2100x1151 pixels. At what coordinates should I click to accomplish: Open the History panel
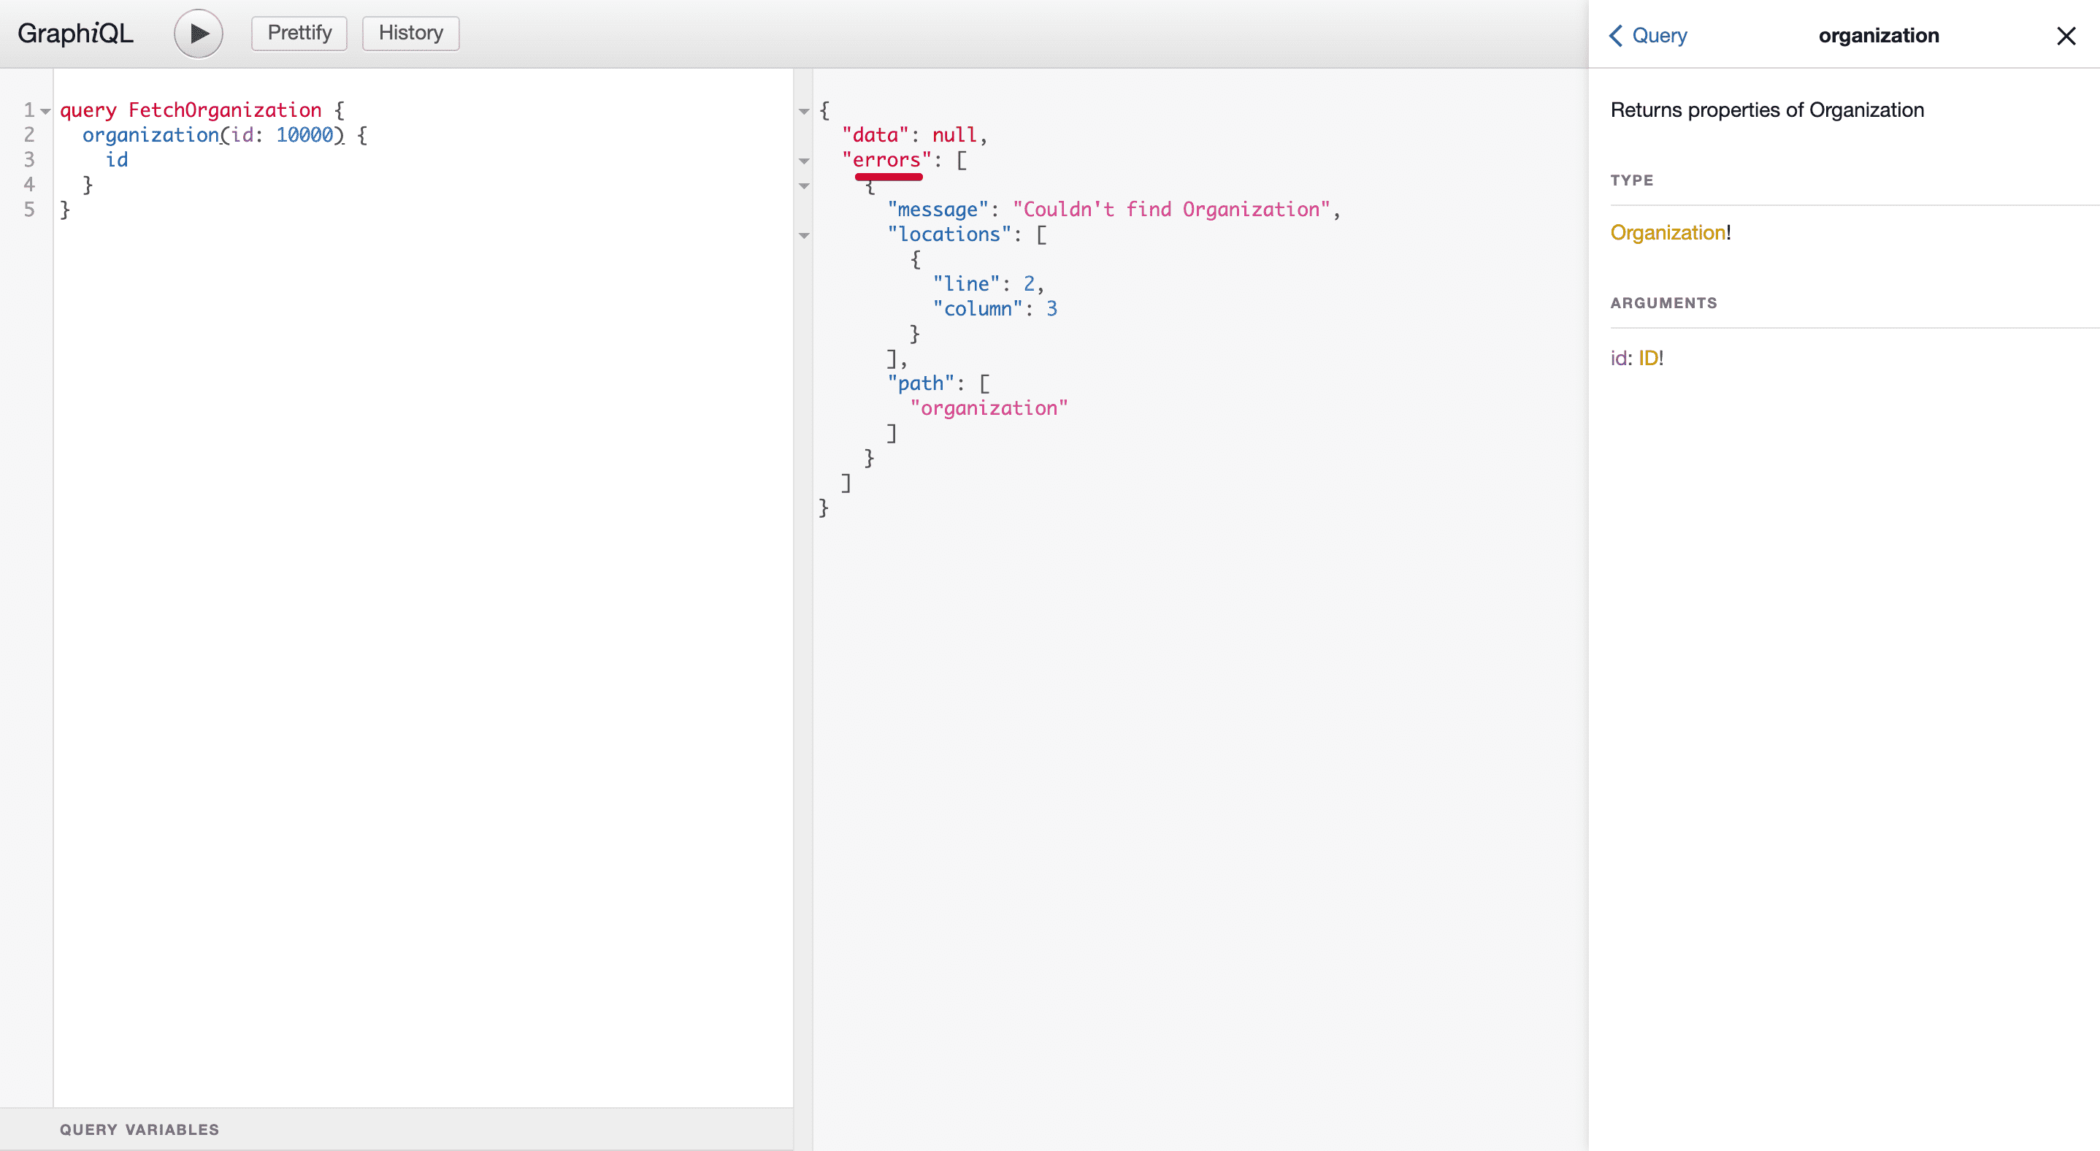[410, 34]
